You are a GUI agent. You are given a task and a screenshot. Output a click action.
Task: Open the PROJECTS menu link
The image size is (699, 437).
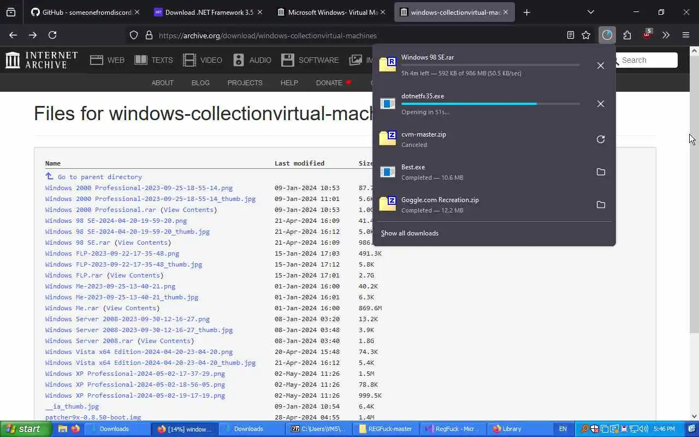coord(245,83)
